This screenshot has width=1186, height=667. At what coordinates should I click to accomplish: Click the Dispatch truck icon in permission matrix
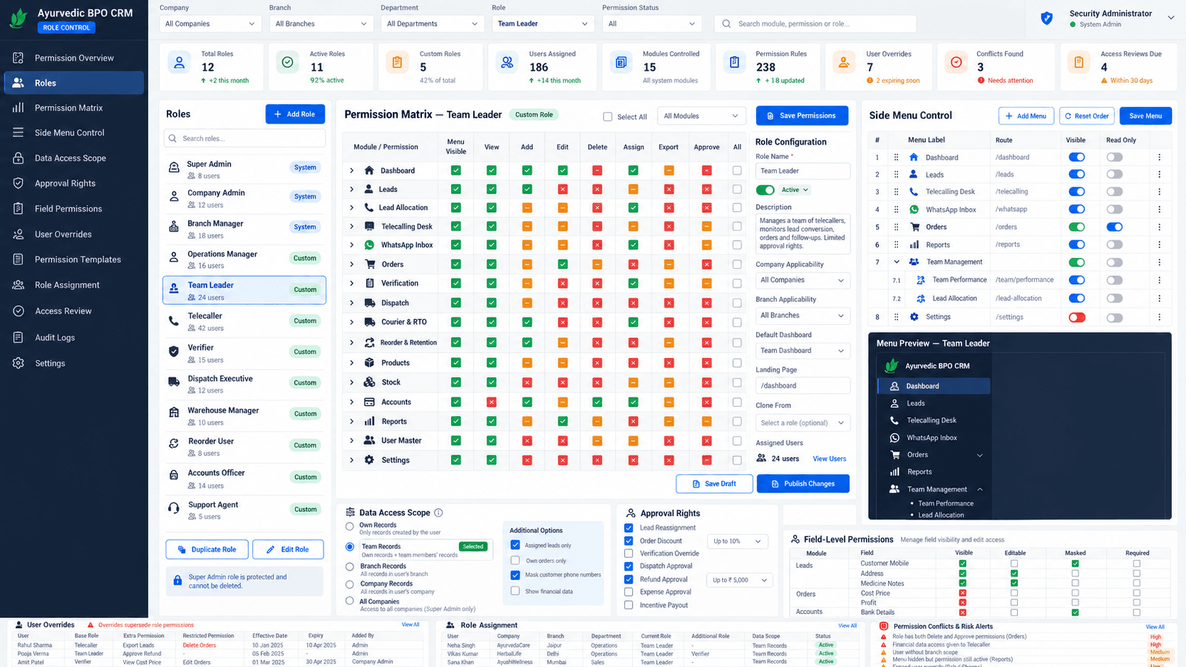pyautogui.click(x=370, y=303)
